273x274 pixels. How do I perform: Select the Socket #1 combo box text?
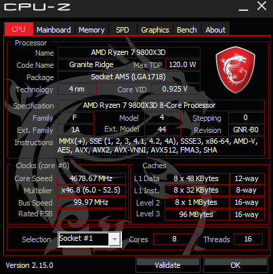point(83,239)
